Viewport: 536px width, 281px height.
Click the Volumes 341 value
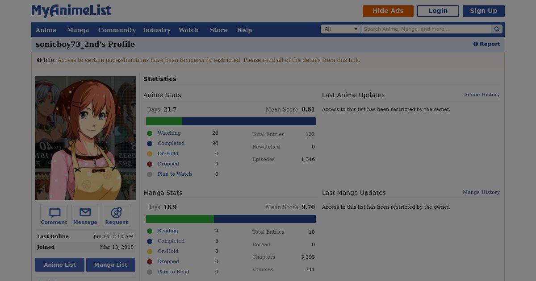(310, 269)
